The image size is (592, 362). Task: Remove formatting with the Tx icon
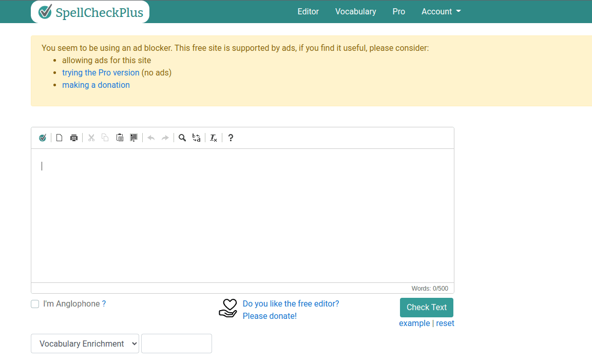coord(214,138)
